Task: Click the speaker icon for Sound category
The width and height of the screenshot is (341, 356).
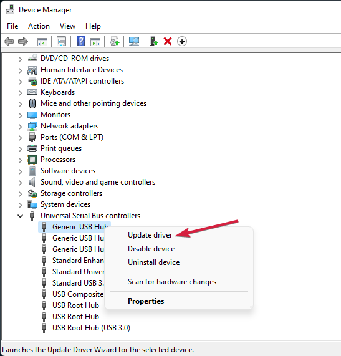Action: pos(32,182)
